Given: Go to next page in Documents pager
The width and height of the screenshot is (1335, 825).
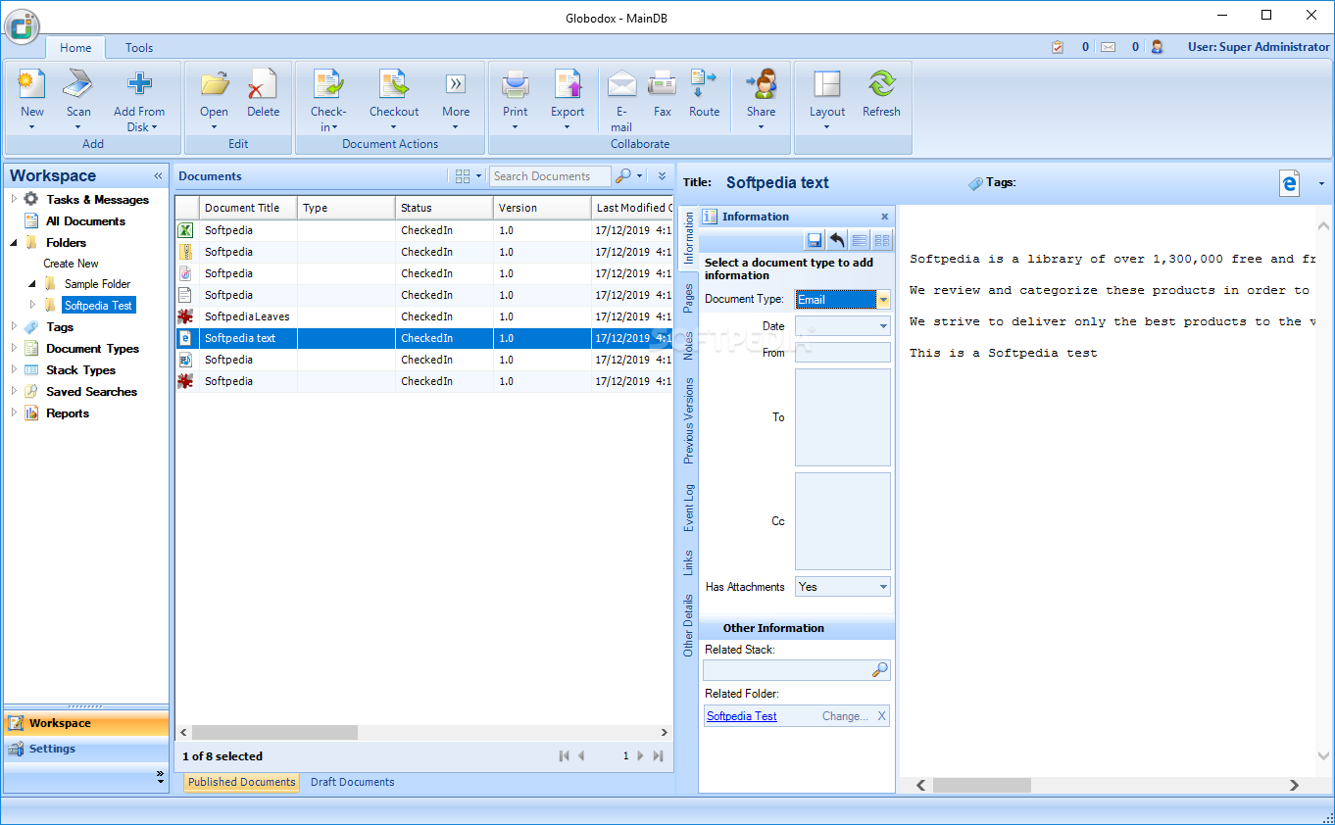Looking at the screenshot, I should click(x=640, y=755).
